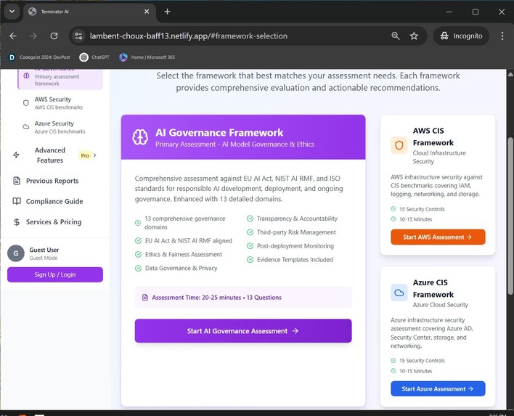The height and width of the screenshot is (416, 514).
Task: Click the Assessment Time document icon
Action: tap(145, 298)
